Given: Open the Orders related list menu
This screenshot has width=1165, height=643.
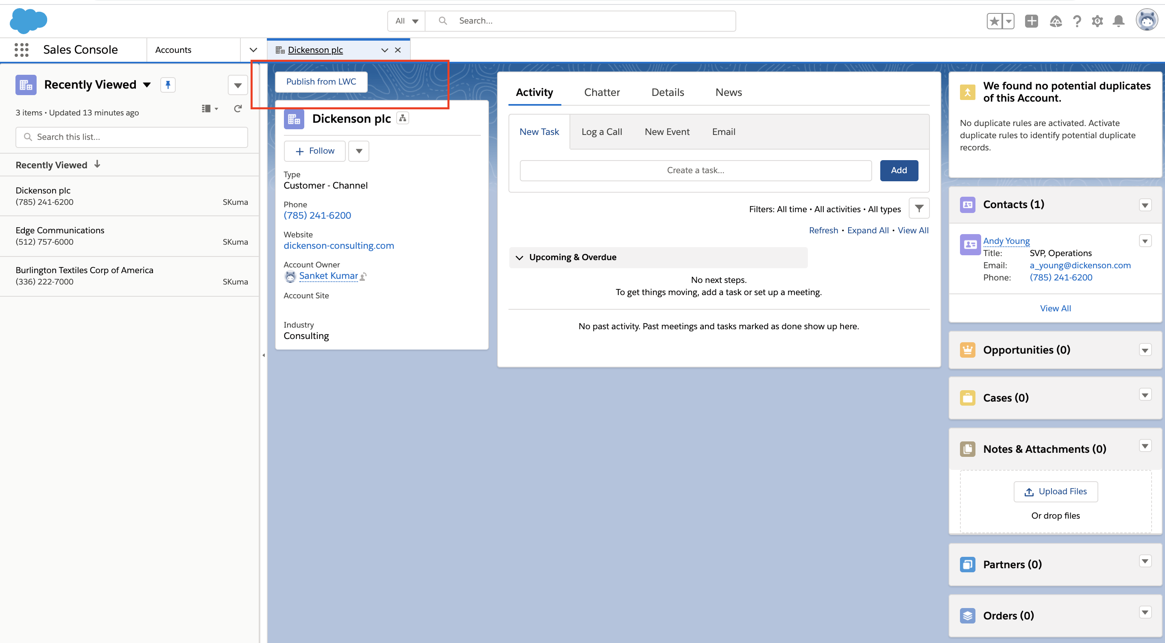Looking at the screenshot, I should [x=1145, y=613].
